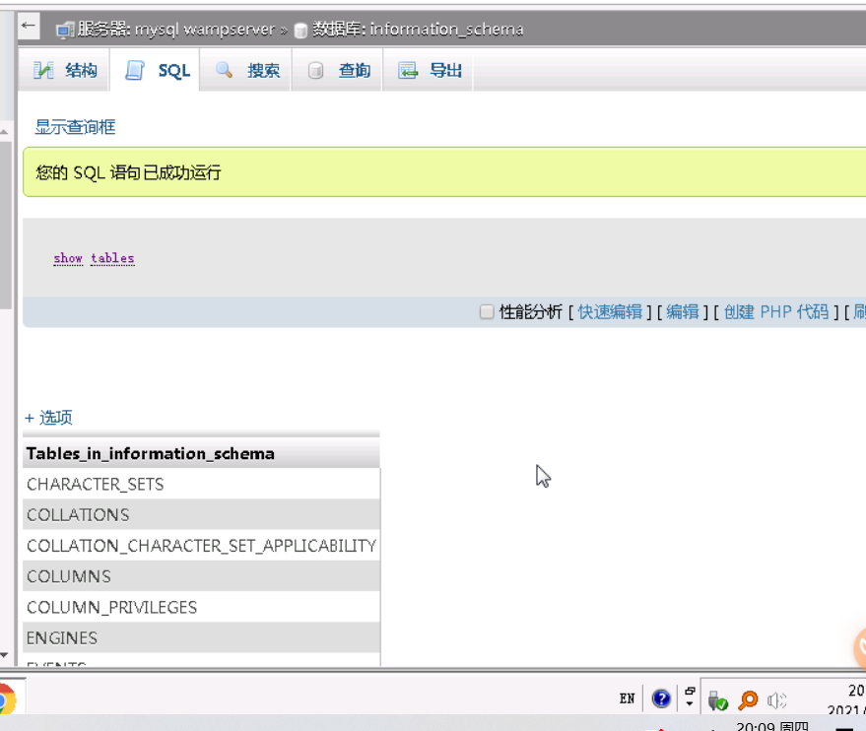Click the Chrome icon in the taskbar
Screen dimensions: 866x731
7,698
